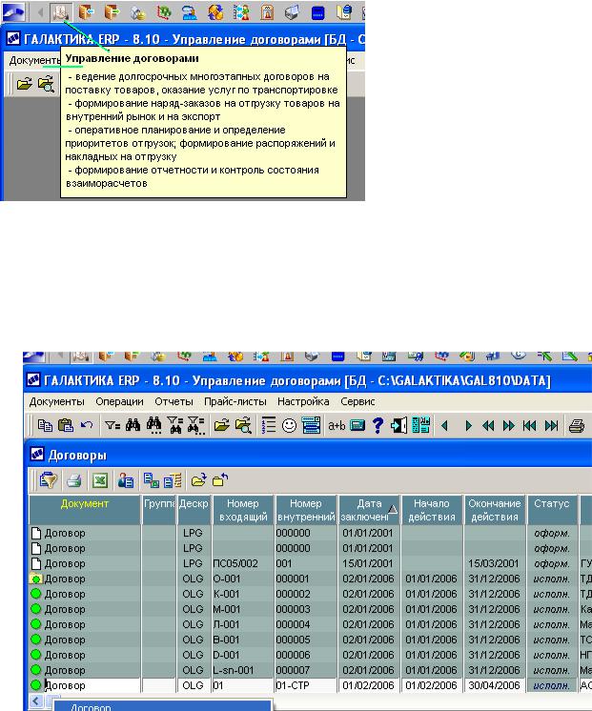
Task: Click the Статус column header
Action: 551,510
